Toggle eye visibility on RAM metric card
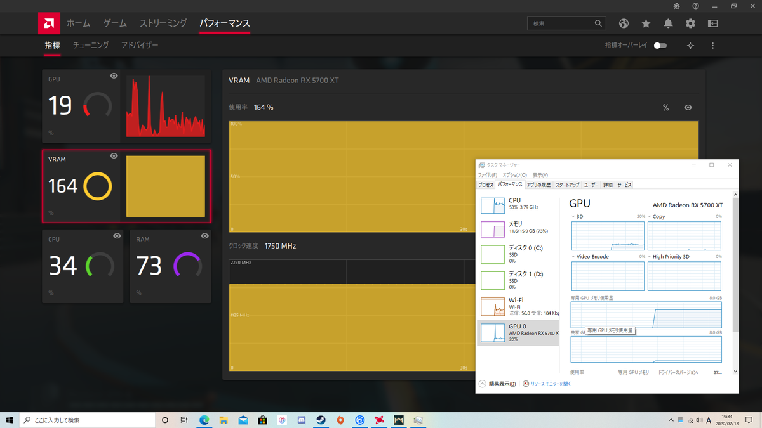Viewport: 762px width, 428px height. coord(204,236)
